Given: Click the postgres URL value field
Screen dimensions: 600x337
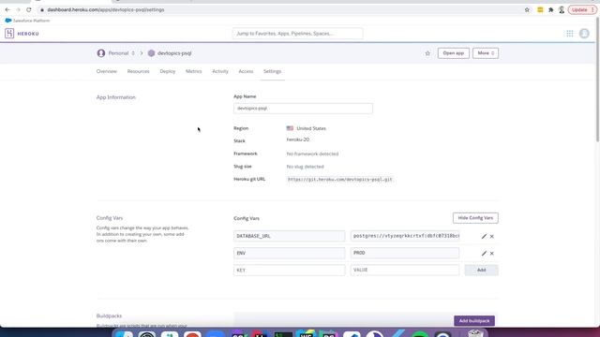Looking at the screenshot, I should [405, 236].
